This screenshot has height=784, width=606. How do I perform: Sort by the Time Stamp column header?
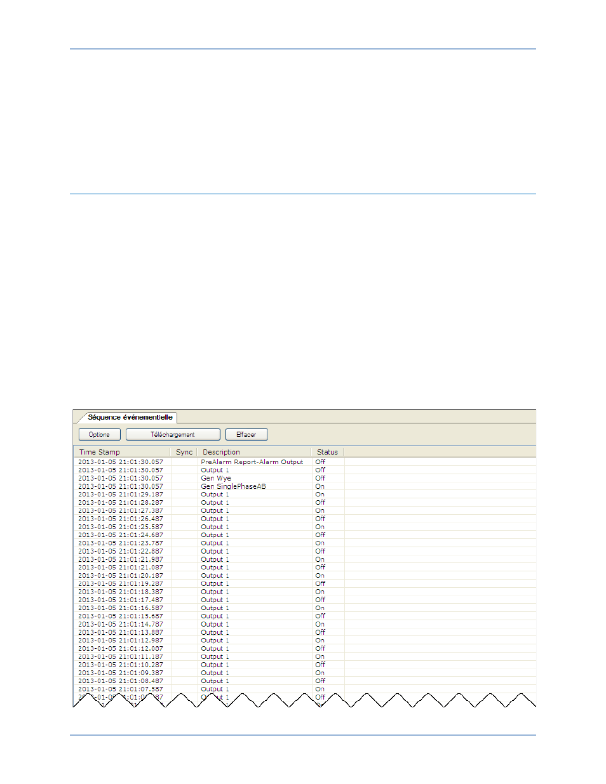pos(122,452)
